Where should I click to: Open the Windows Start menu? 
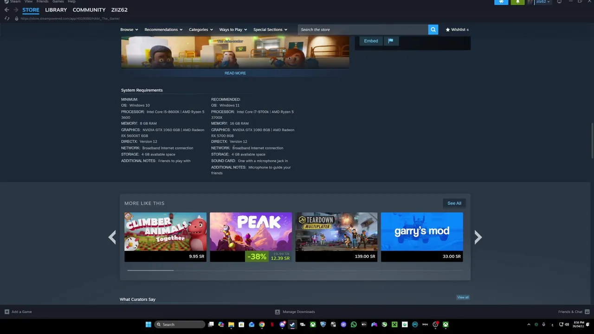coord(148,325)
